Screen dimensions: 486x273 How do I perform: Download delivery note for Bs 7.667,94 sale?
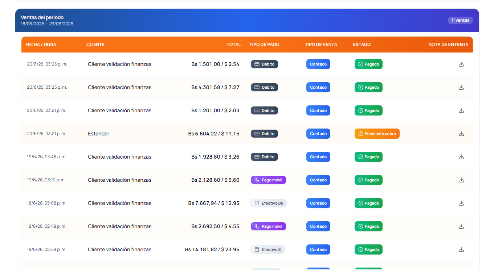click(461, 203)
